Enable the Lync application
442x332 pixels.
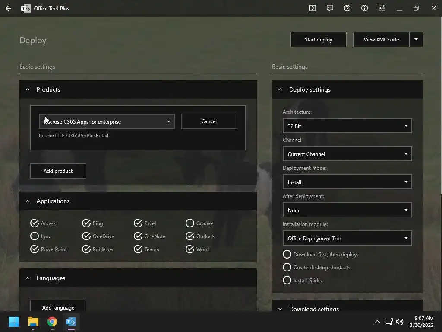coord(41,236)
